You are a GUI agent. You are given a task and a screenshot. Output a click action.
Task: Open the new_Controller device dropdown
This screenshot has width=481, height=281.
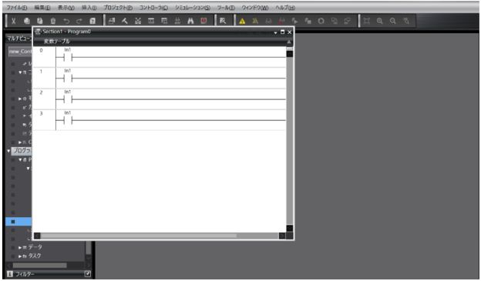(x=19, y=52)
